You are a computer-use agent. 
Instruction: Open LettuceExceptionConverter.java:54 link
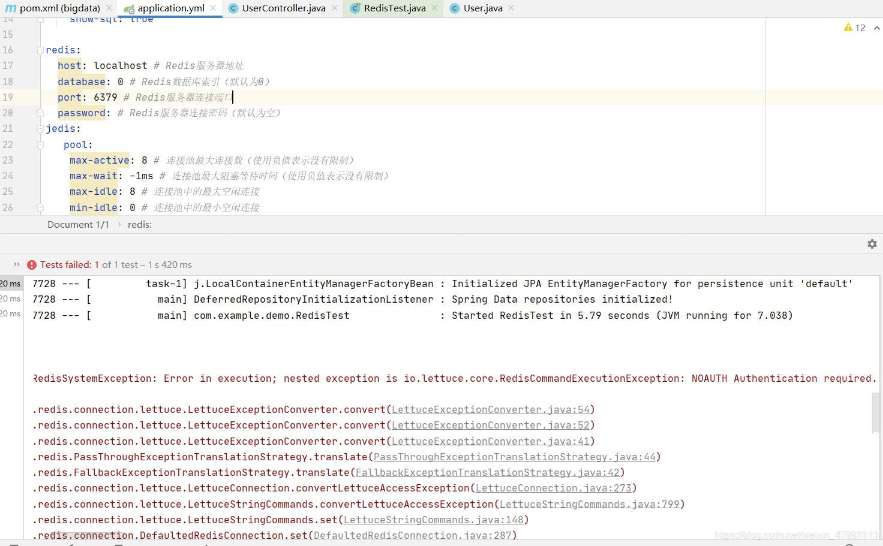tap(491, 410)
